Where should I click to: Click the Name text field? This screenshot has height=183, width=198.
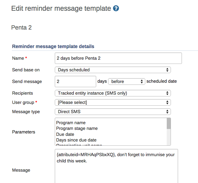[119, 58]
